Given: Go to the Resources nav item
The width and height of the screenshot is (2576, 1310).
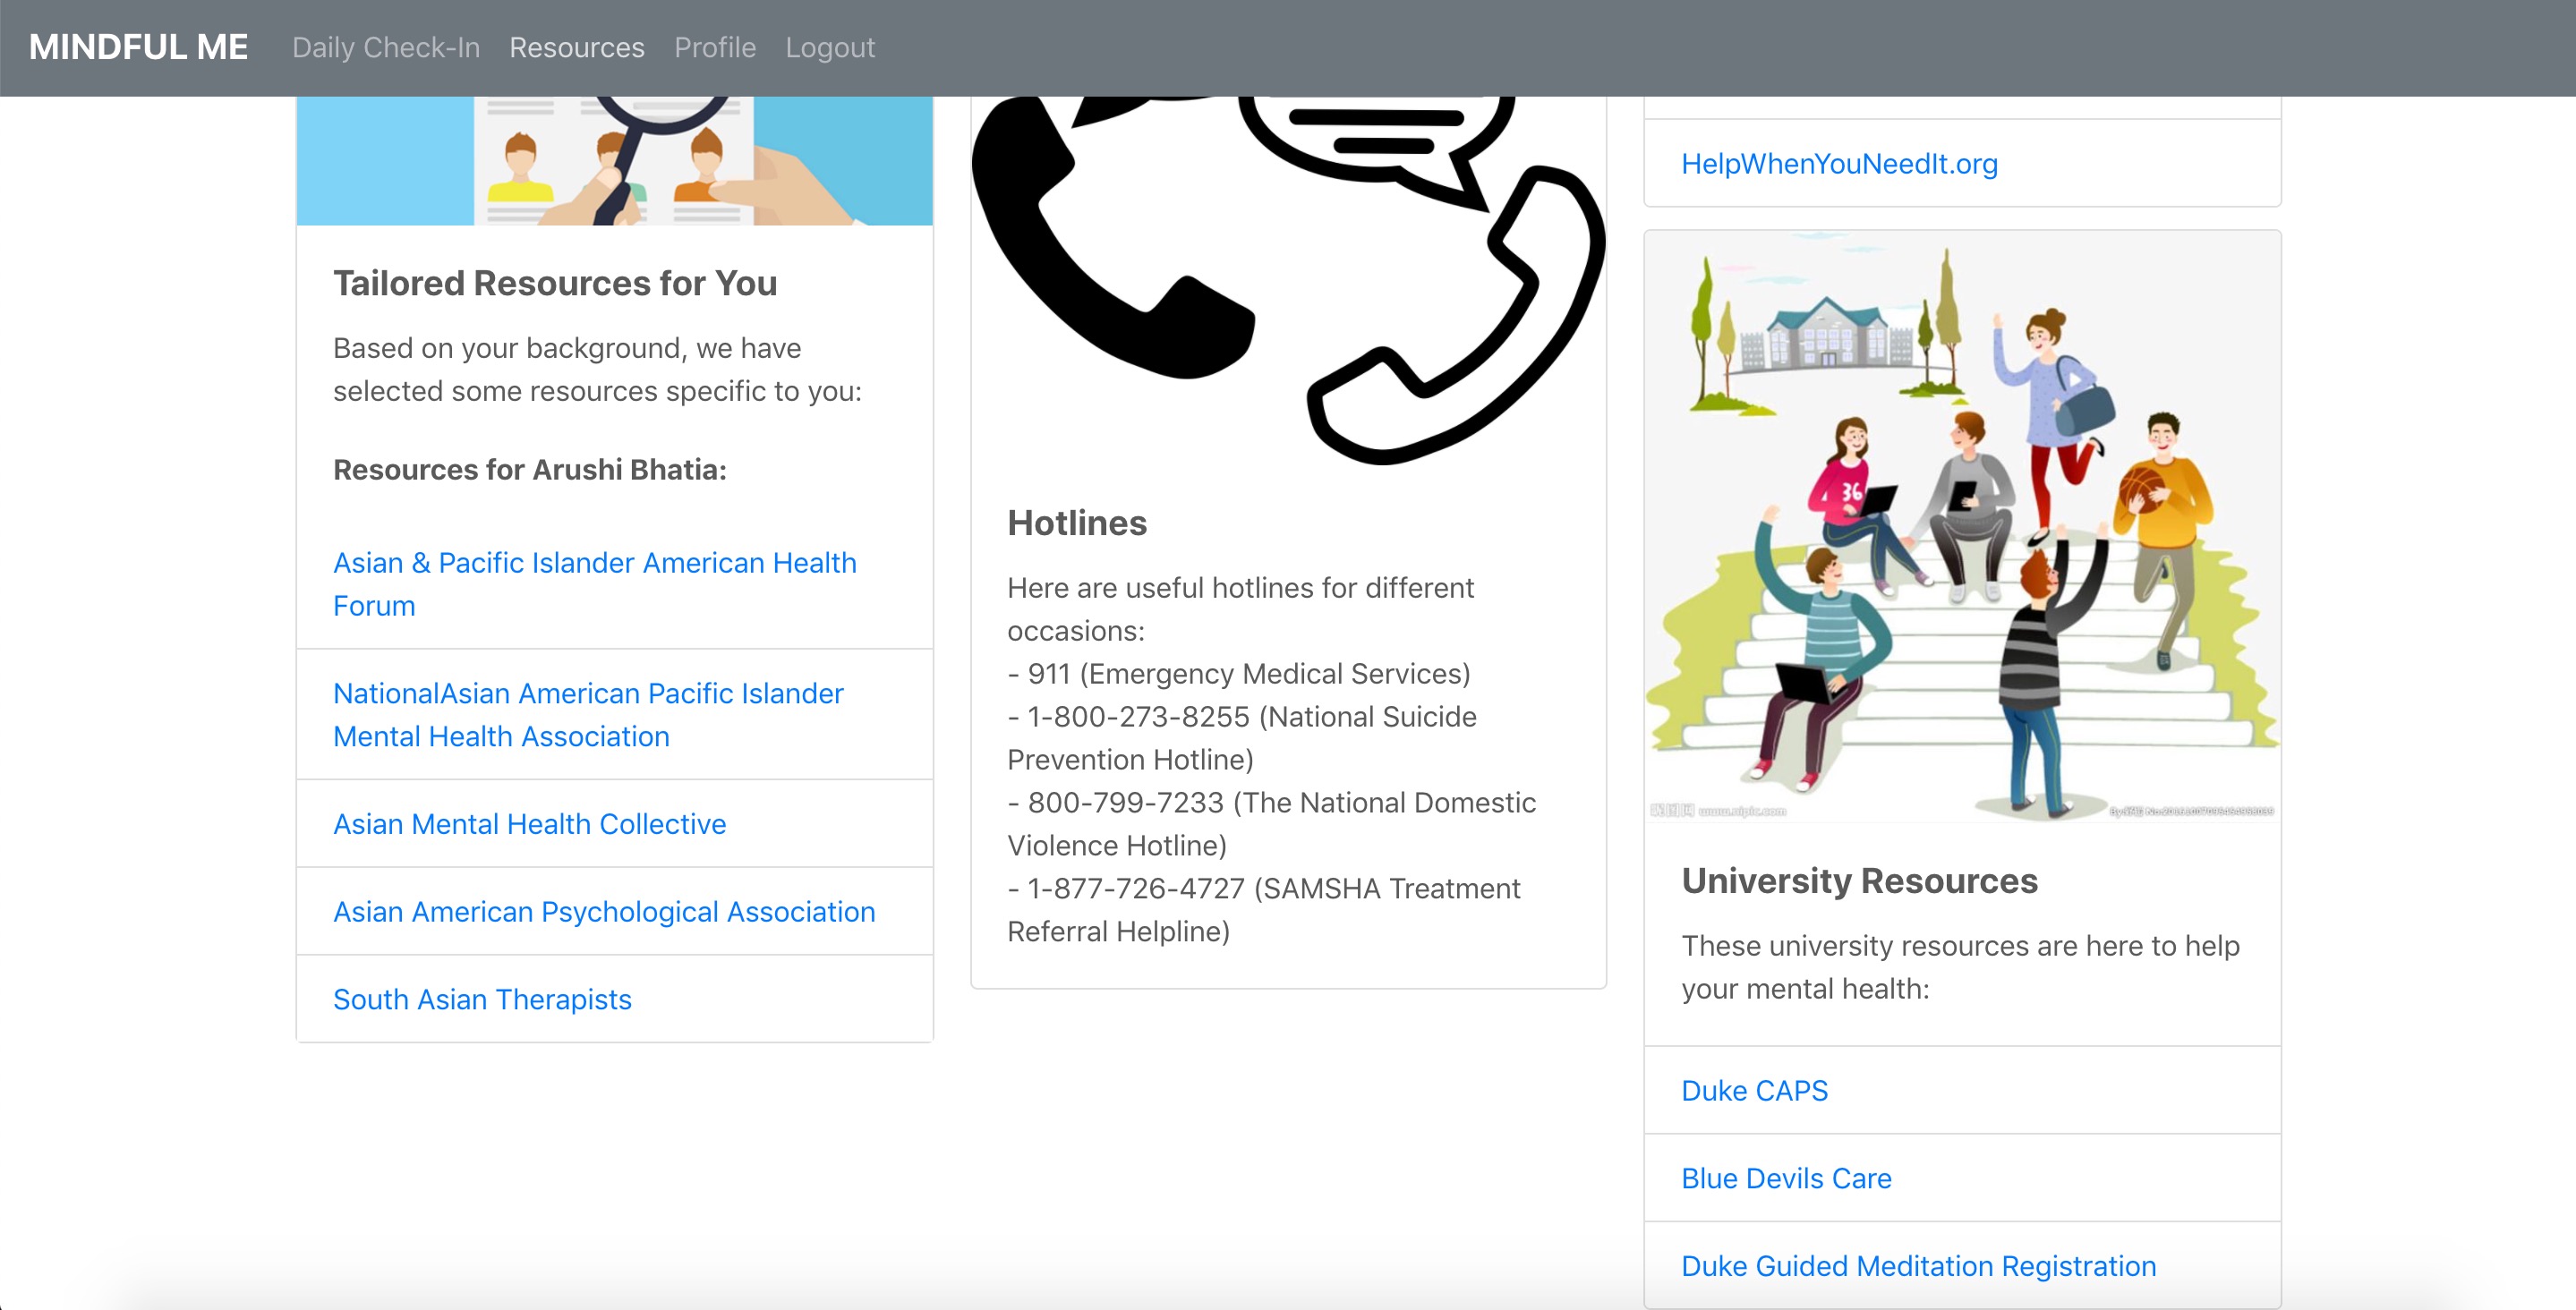Looking at the screenshot, I should (x=576, y=47).
